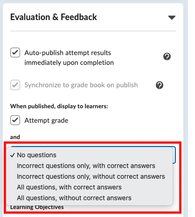Click When published, display to learners text
195x217 pixels.
coord(59,106)
